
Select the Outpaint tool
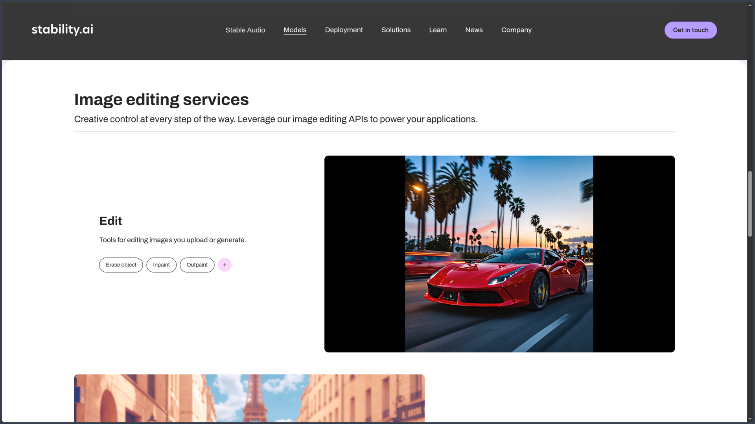[197, 265]
